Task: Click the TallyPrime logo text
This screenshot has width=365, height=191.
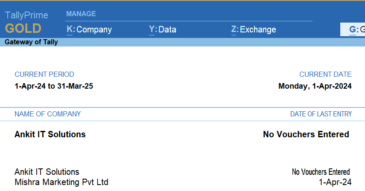Action: click(x=26, y=15)
